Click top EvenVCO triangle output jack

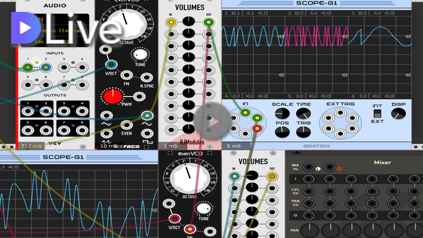click(x=106, y=116)
